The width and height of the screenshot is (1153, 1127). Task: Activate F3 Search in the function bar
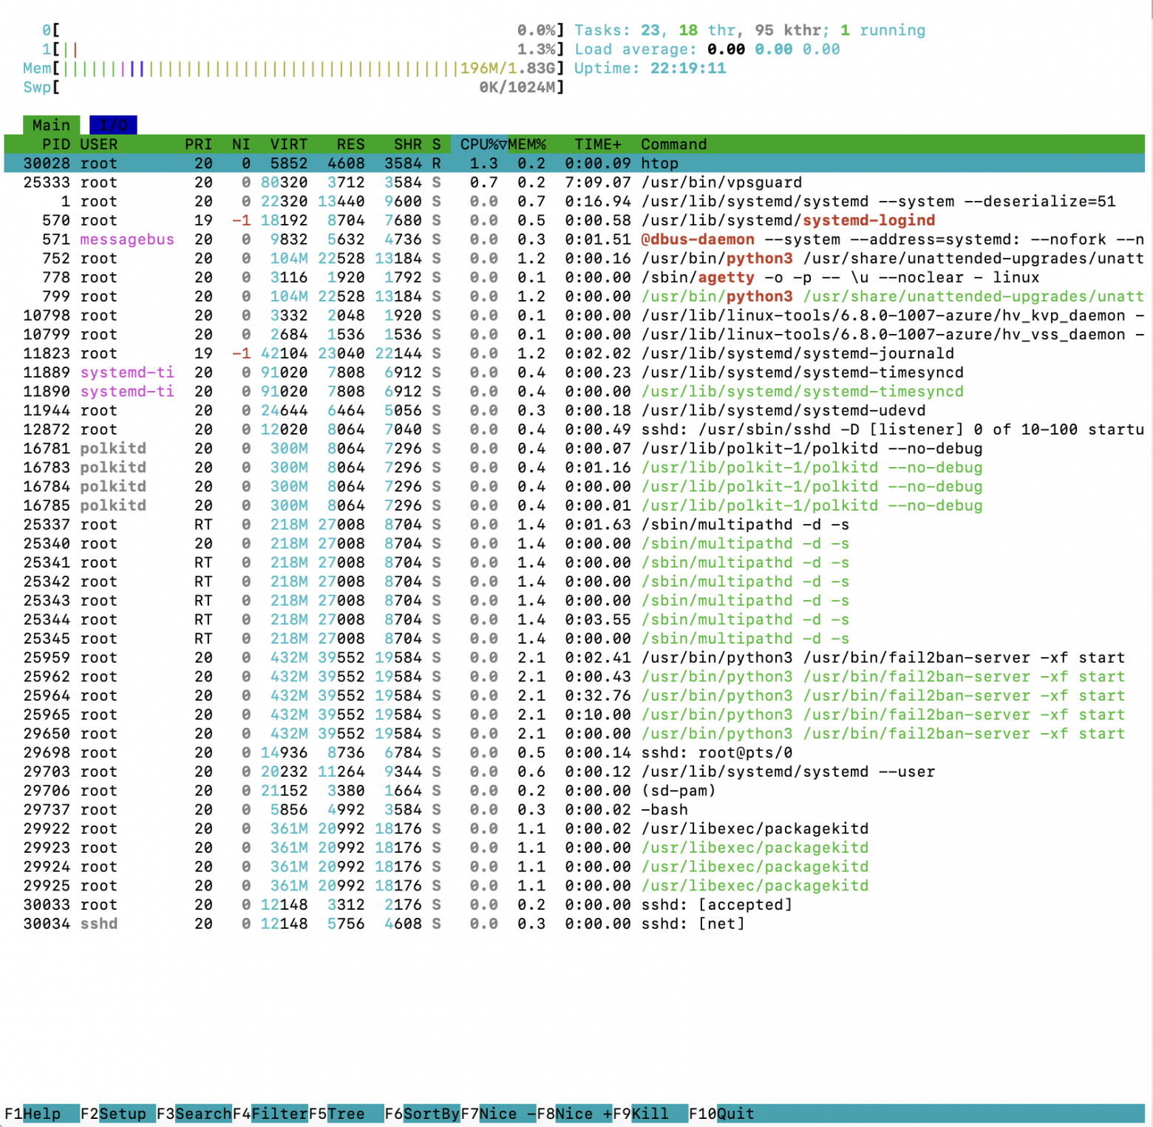pos(194,1114)
